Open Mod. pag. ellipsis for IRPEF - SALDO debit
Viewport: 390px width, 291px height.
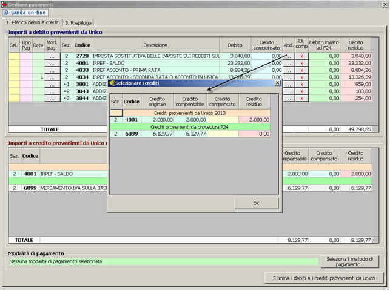click(x=52, y=63)
